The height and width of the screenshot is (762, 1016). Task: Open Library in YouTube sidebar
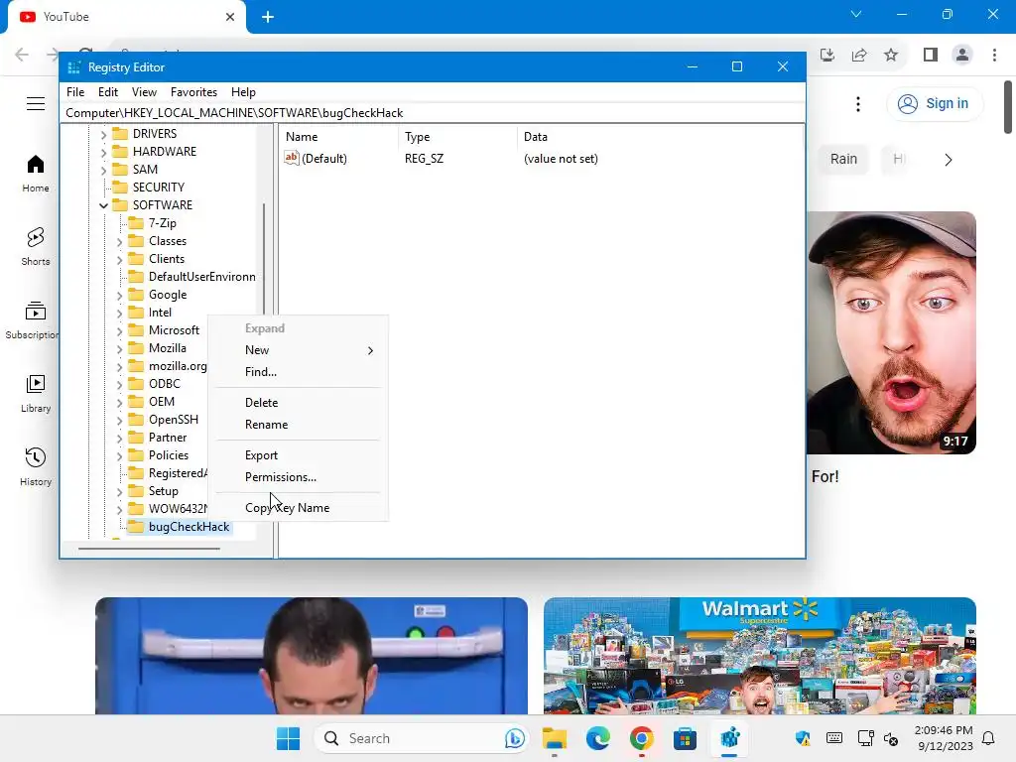(36, 393)
